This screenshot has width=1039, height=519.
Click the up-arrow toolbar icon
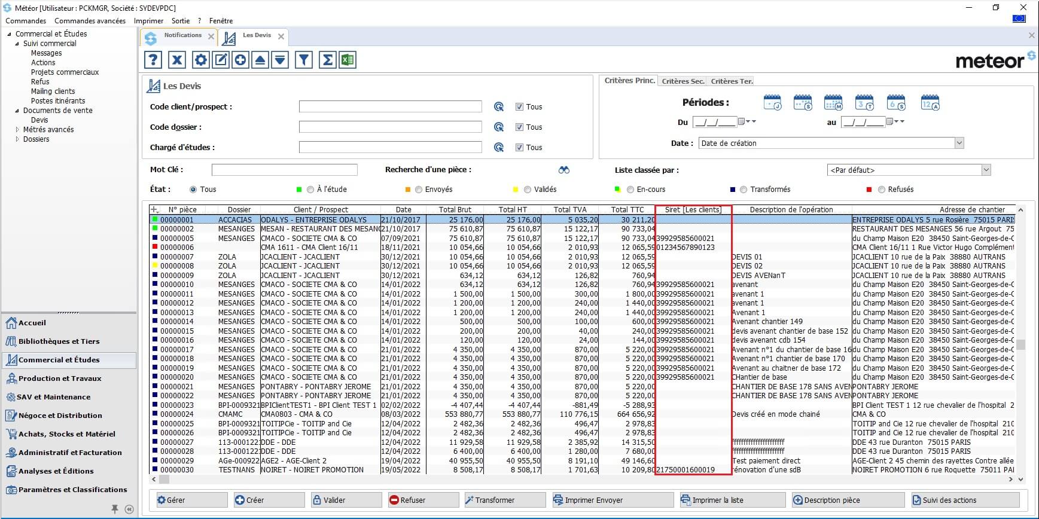pyautogui.click(x=260, y=60)
